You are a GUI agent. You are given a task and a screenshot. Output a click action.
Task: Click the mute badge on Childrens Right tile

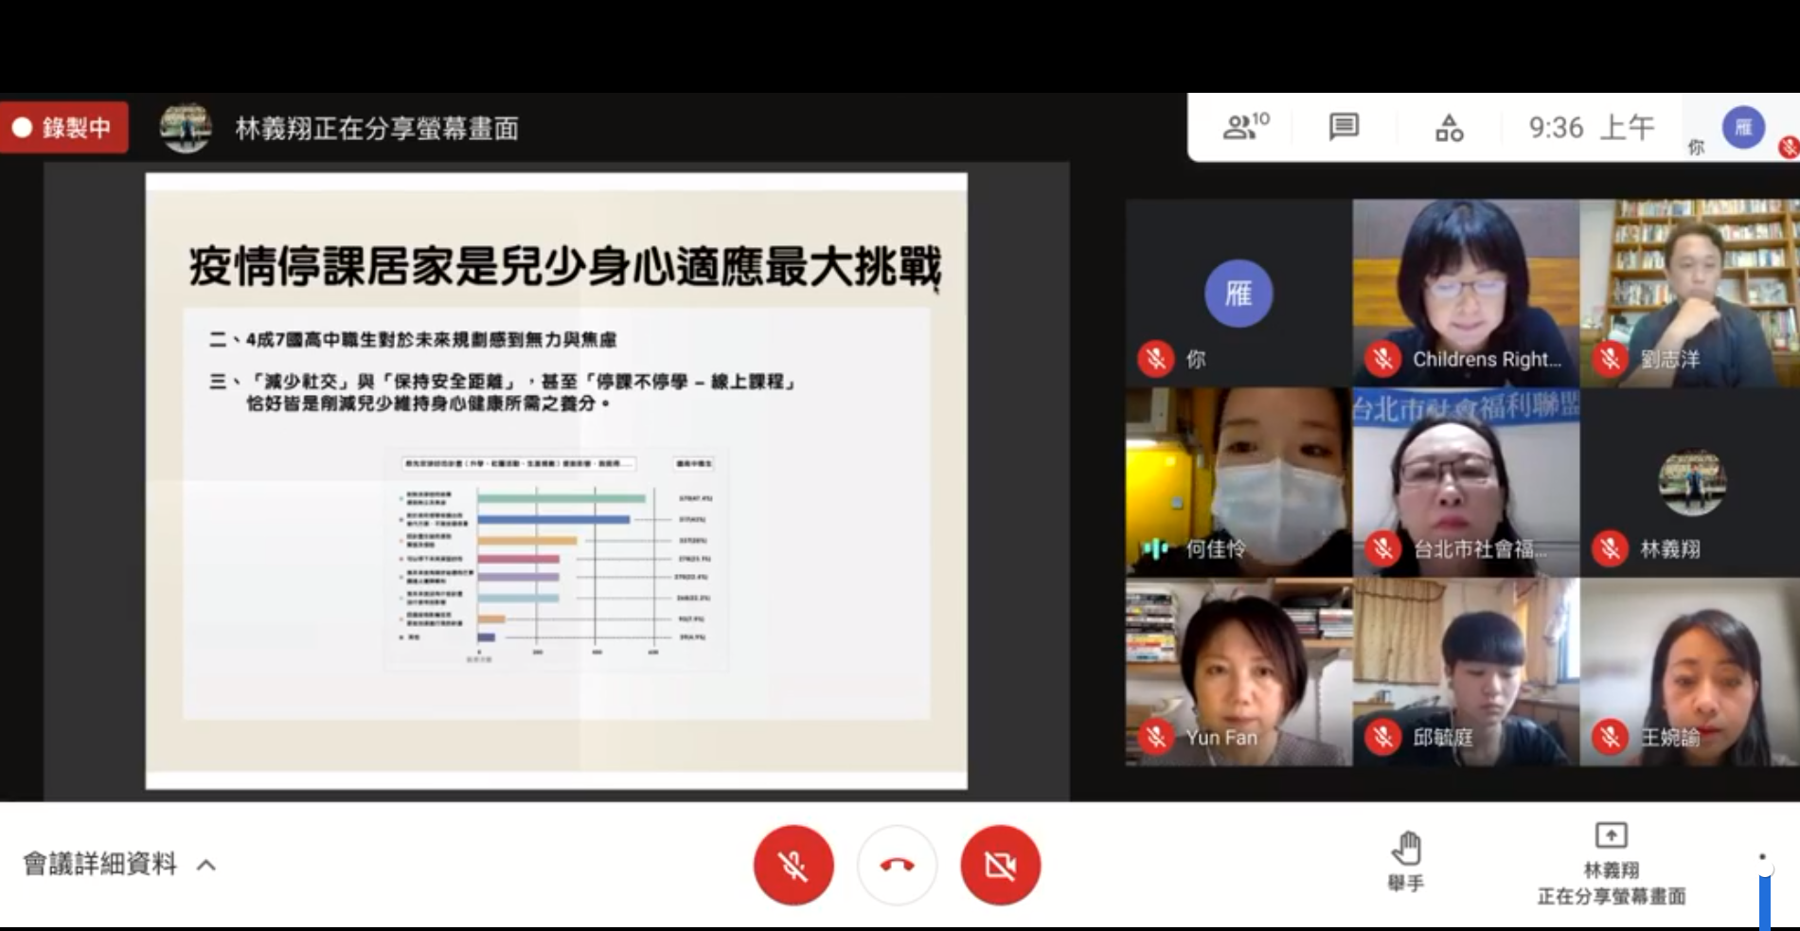coord(1383,359)
